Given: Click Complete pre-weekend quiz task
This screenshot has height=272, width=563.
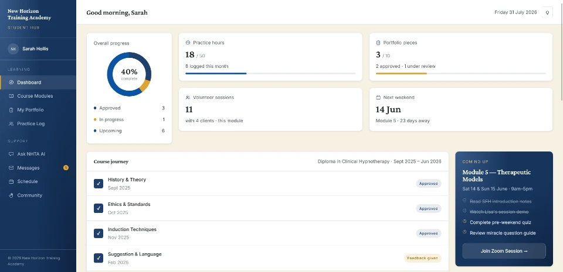Looking at the screenshot, I should (500, 222).
